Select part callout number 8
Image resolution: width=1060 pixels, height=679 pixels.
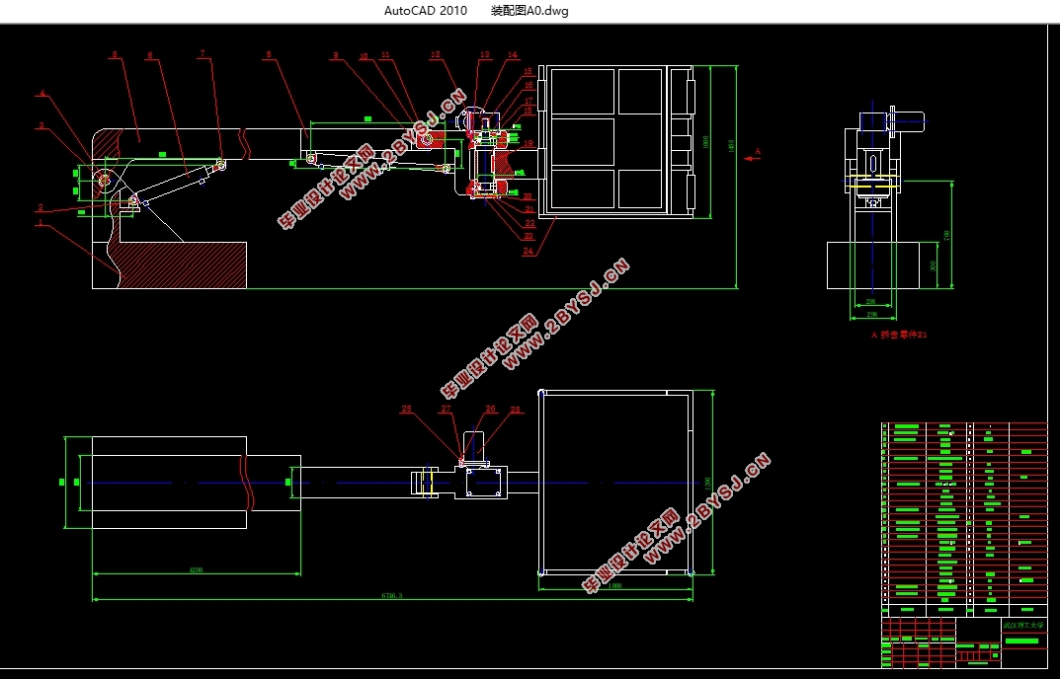269,54
